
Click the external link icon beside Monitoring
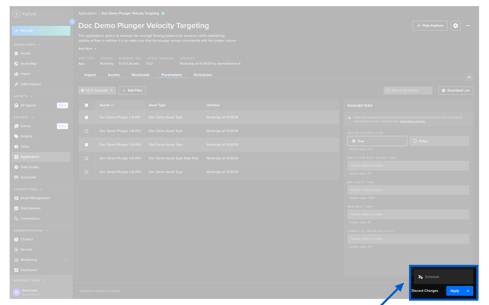[66, 260]
